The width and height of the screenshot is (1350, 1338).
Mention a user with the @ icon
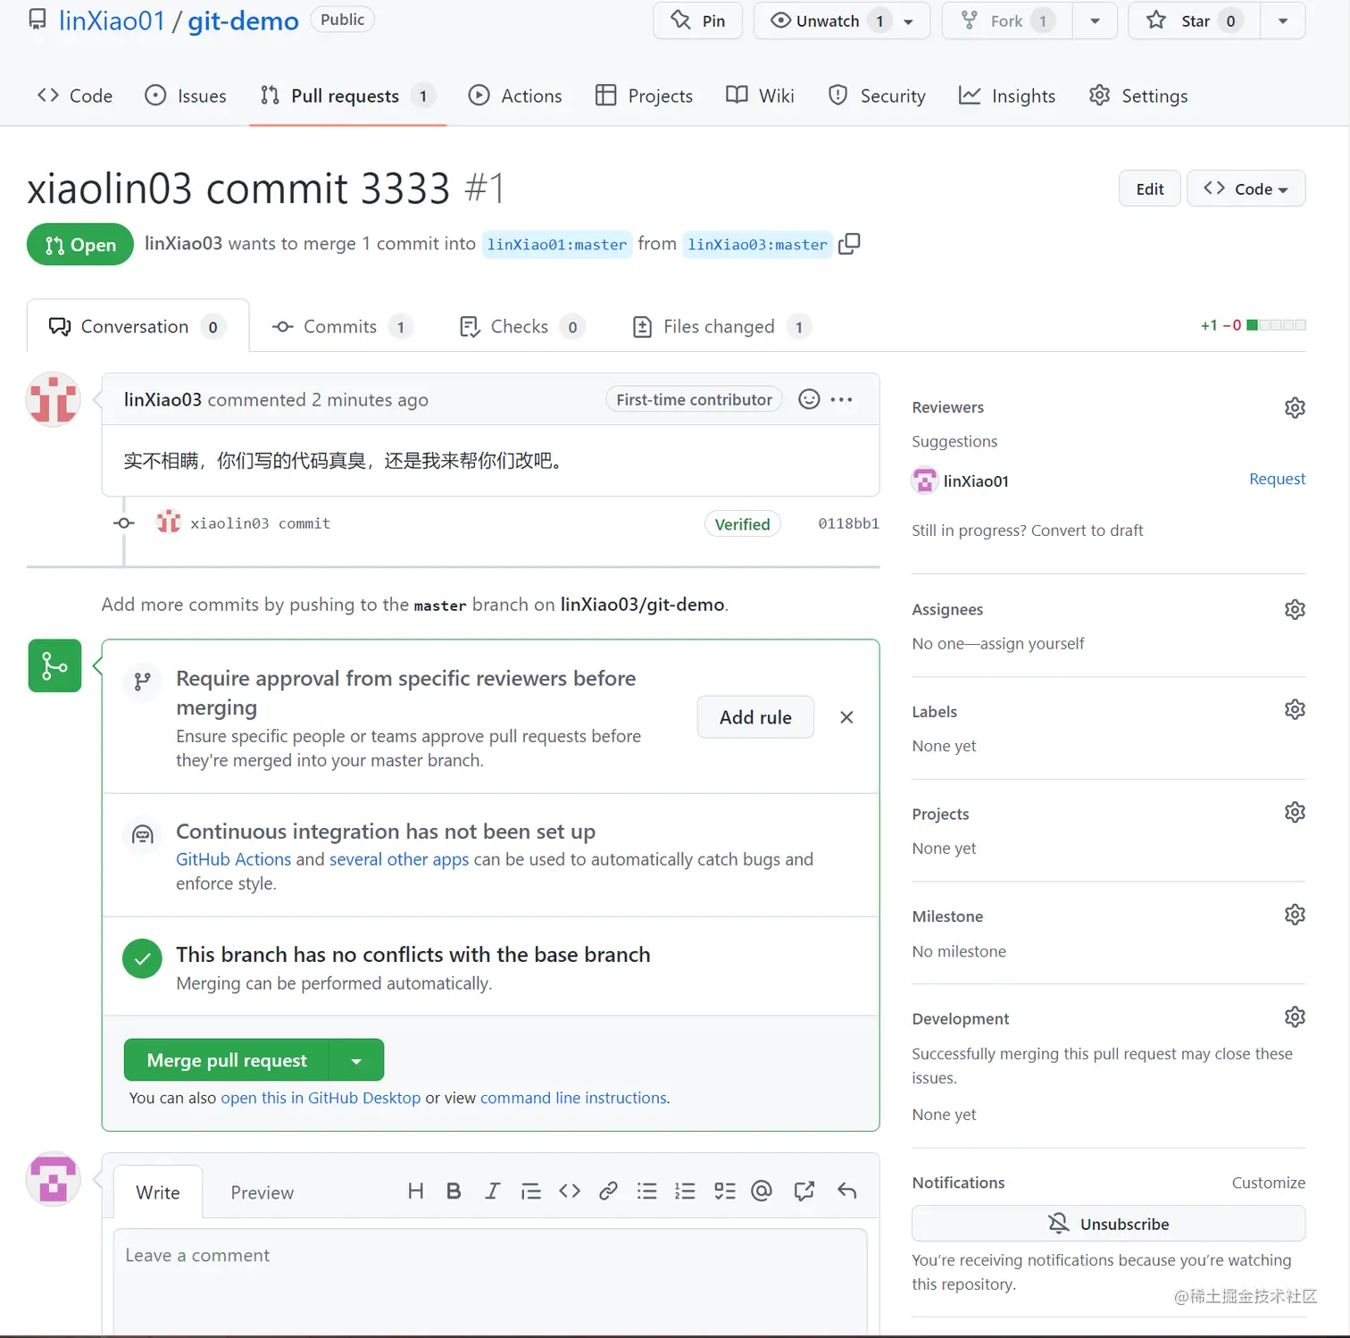point(762,1191)
